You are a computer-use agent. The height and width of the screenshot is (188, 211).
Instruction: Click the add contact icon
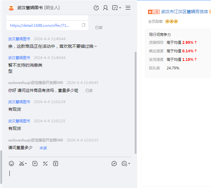point(105,8)
